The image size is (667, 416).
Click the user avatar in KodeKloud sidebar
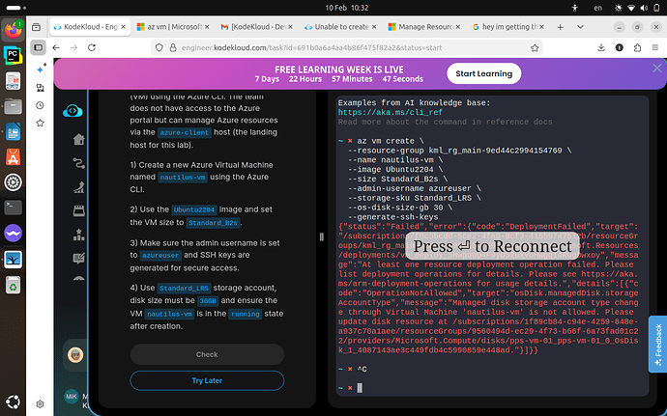75,355
